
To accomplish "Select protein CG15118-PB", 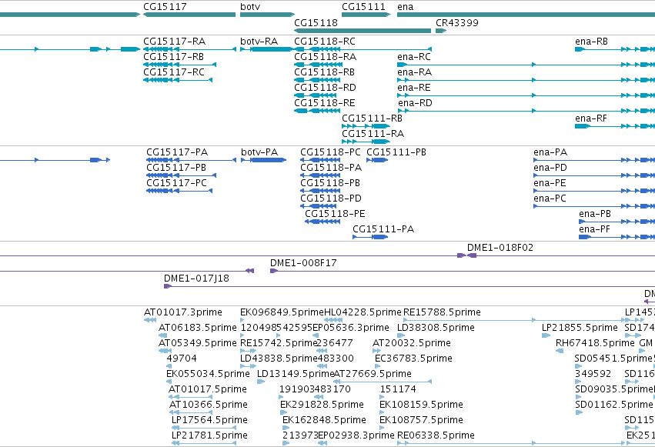I will [330, 183].
